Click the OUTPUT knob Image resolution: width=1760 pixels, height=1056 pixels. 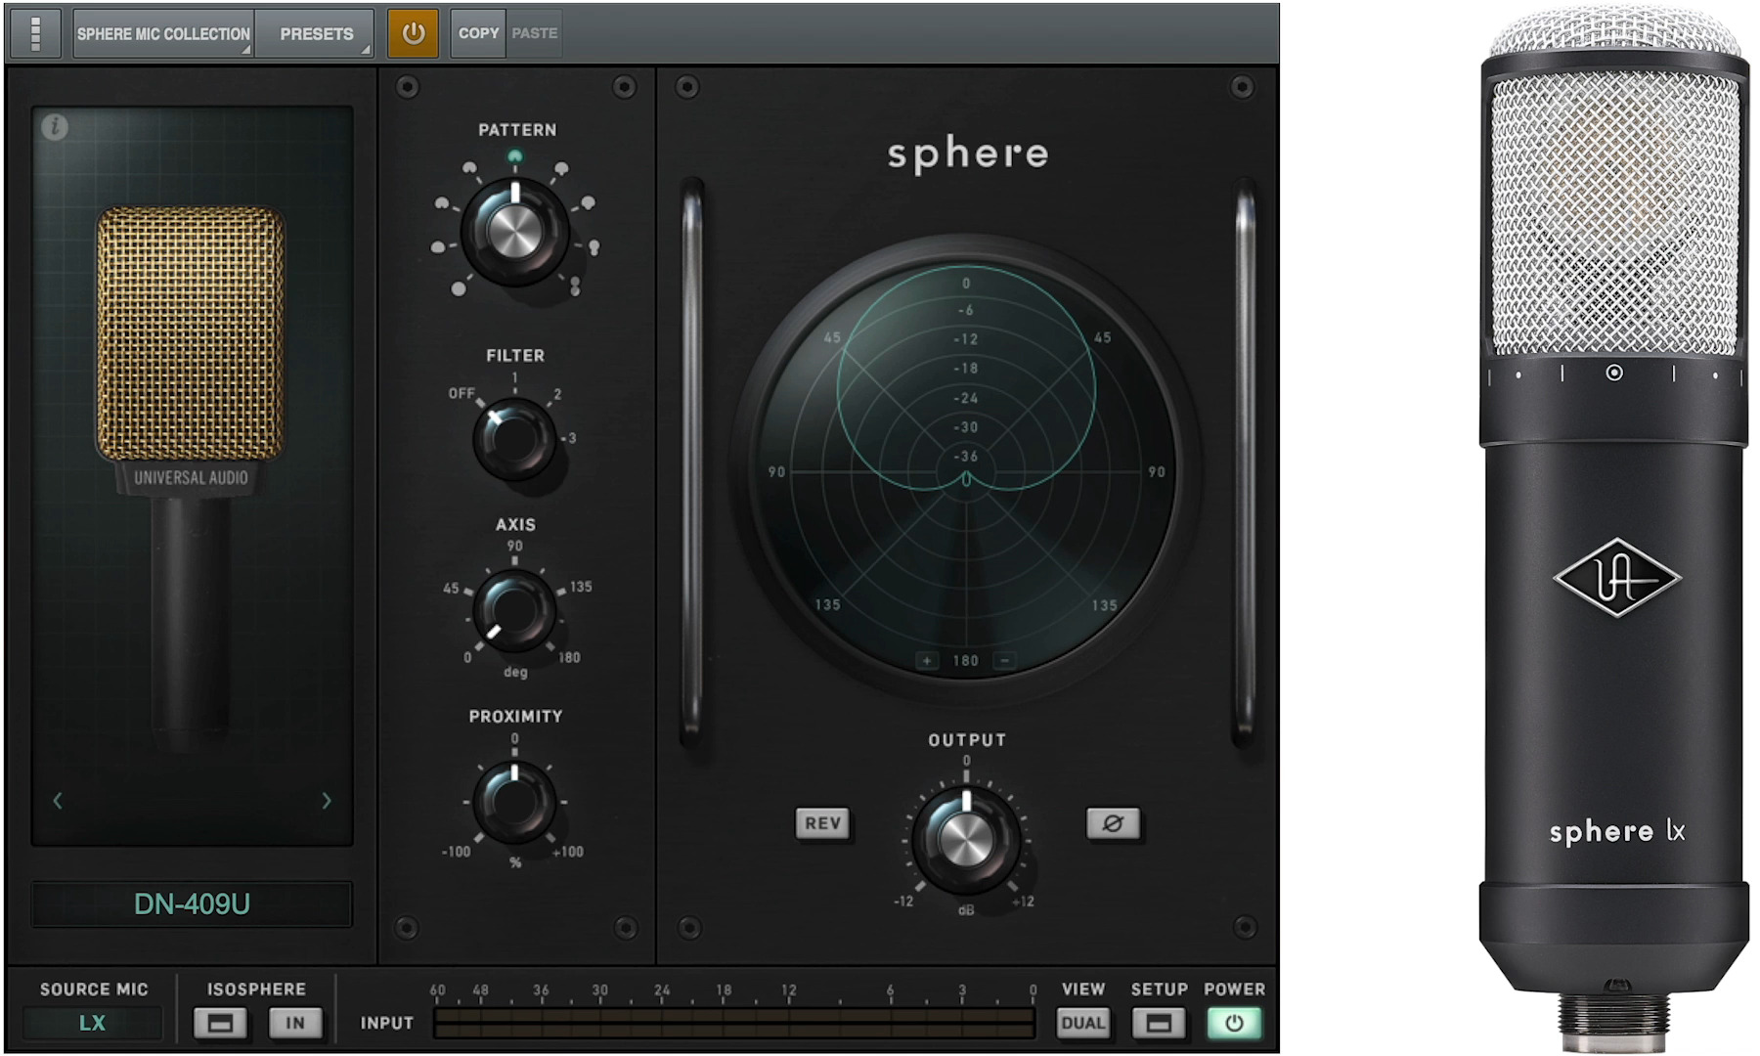click(x=966, y=838)
